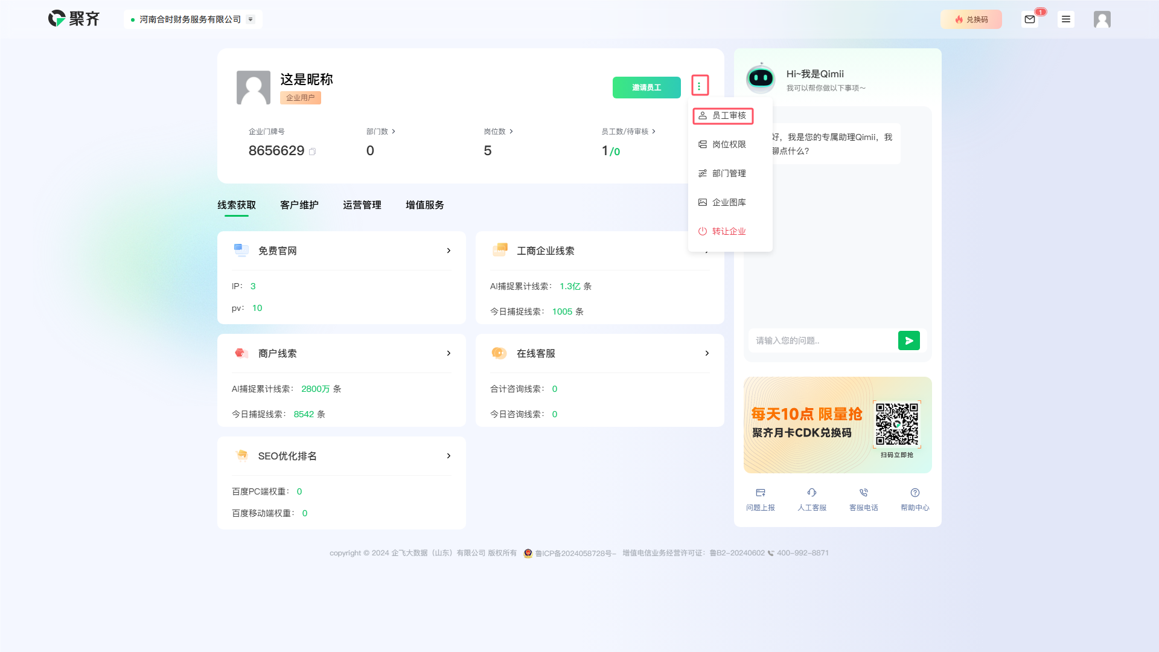This screenshot has width=1159, height=652.
Task: Click the 今日捕捉线索 value 8542
Action: point(304,414)
